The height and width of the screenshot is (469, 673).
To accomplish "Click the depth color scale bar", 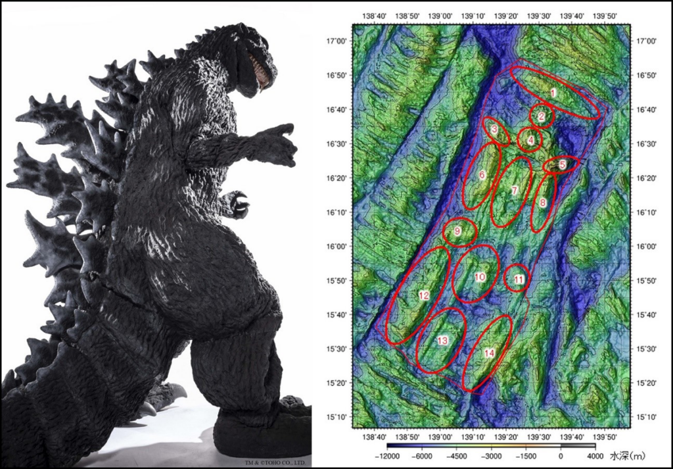I will pos(491,446).
